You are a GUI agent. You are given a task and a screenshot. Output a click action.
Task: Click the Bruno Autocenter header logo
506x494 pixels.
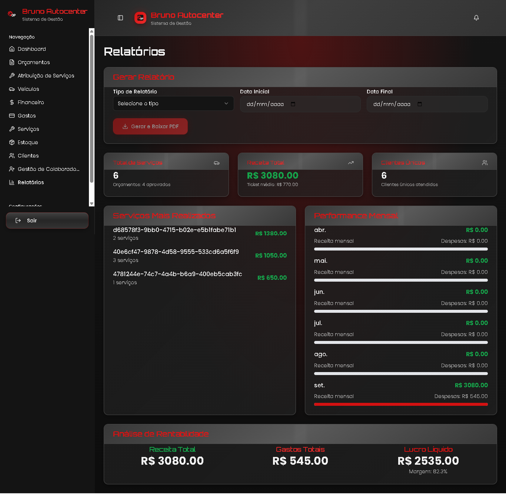pyautogui.click(x=140, y=18)
